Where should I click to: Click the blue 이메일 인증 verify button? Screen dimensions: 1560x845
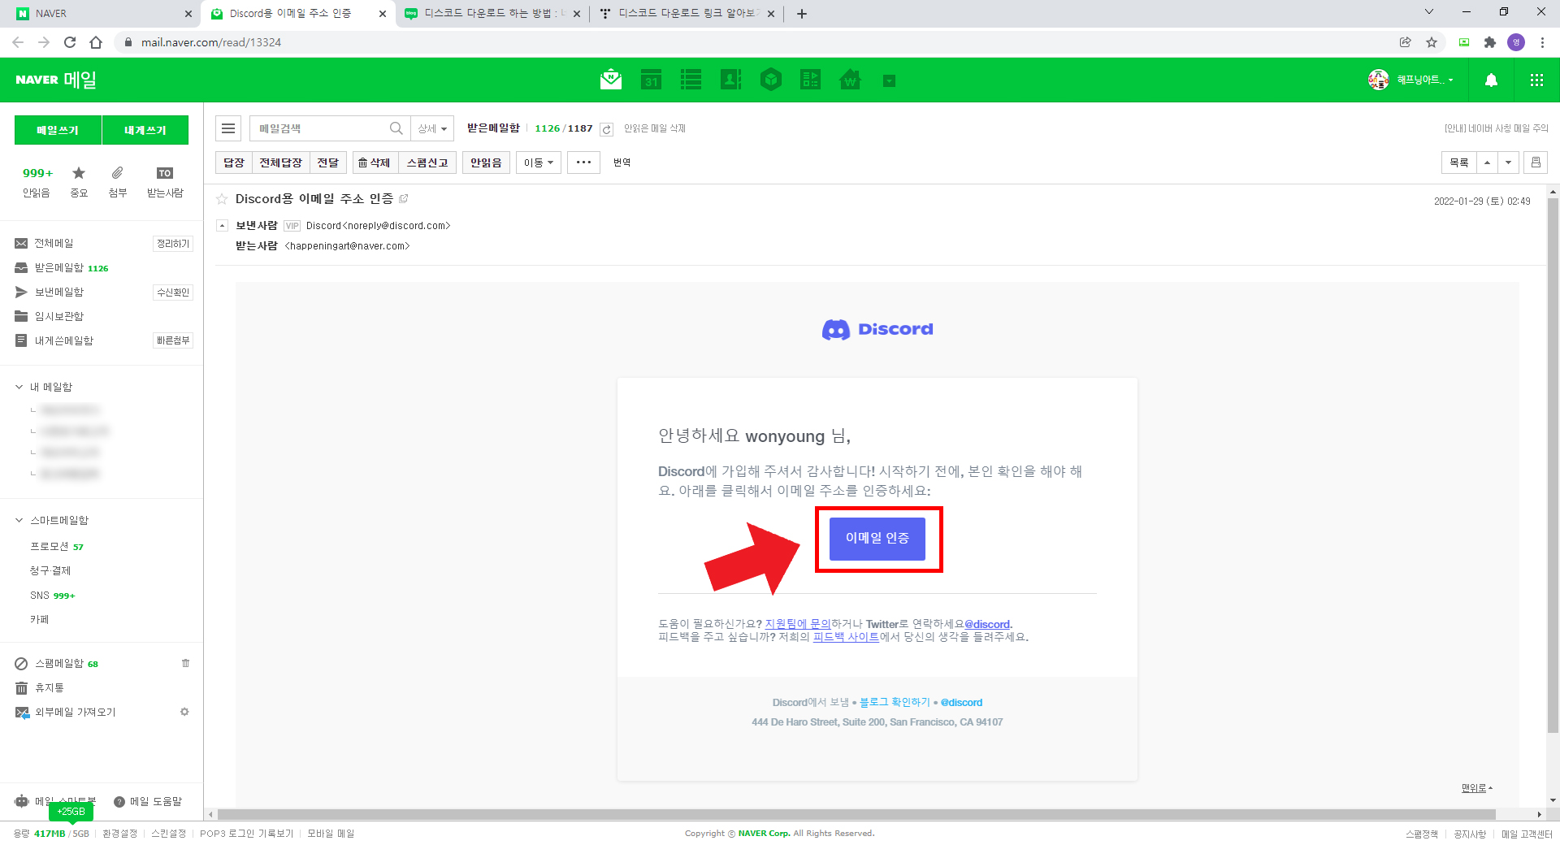877,539
